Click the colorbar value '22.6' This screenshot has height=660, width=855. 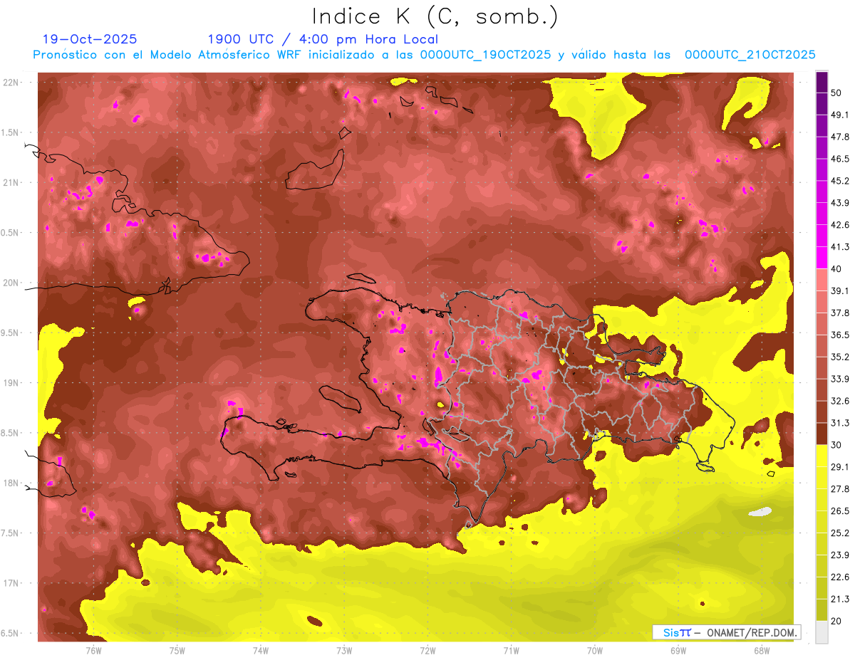pos(840,577)
